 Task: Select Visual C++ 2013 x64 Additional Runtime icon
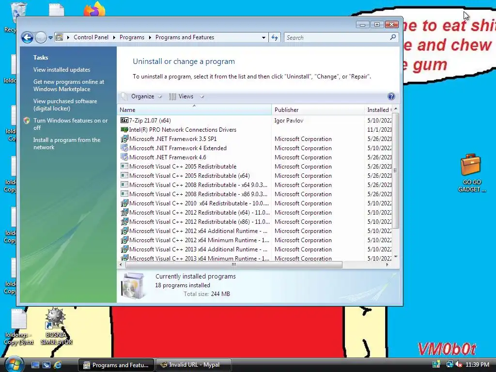click(124, 249)
